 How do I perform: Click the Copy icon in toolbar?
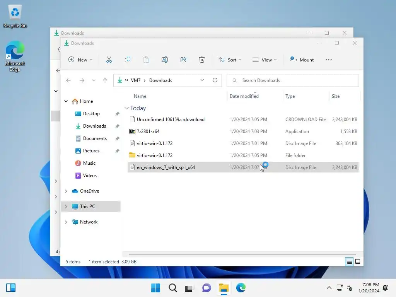point(128,60)
